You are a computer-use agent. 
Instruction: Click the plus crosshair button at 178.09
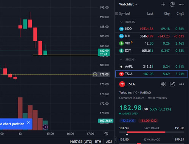95,74
